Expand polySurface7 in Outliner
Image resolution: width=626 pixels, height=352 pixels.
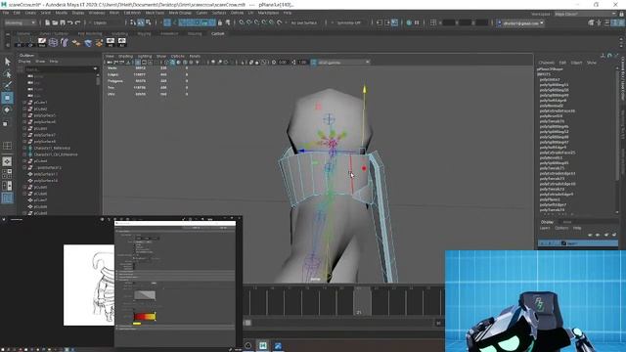24,135
